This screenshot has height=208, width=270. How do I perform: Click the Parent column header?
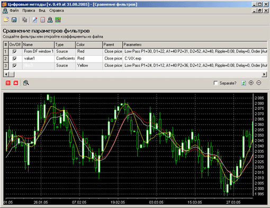(x=112, y=45)
